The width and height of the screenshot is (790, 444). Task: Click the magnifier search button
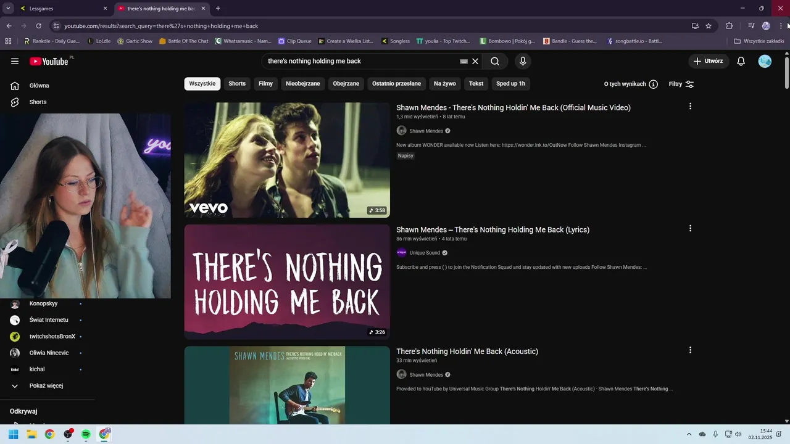pyautogui.click(x=495, y=61)
